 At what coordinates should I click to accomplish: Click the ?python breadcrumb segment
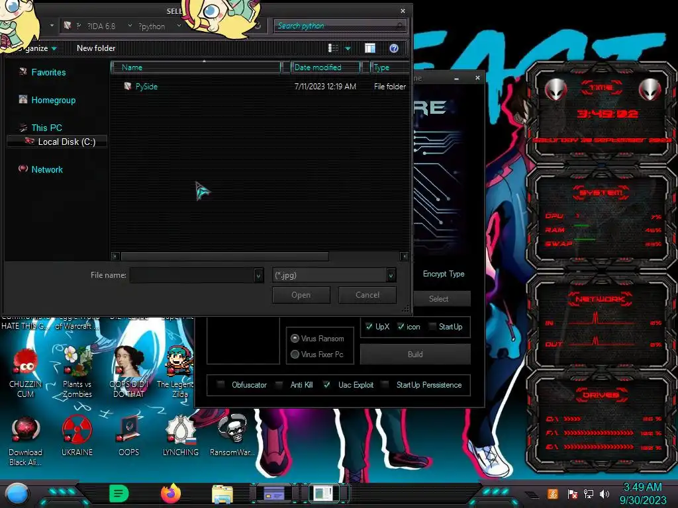(x=152, y=26)
